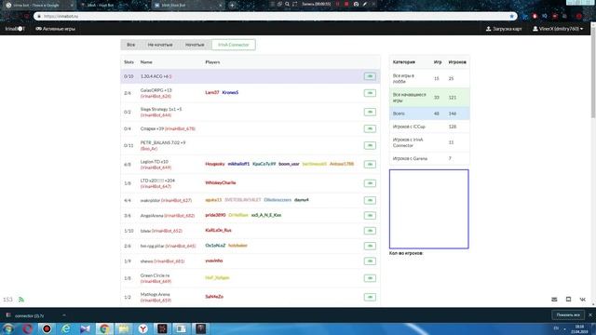Click the 'Все игры в лобби' category row
Screen dimensions: 596x335
[x=429, y=78]
